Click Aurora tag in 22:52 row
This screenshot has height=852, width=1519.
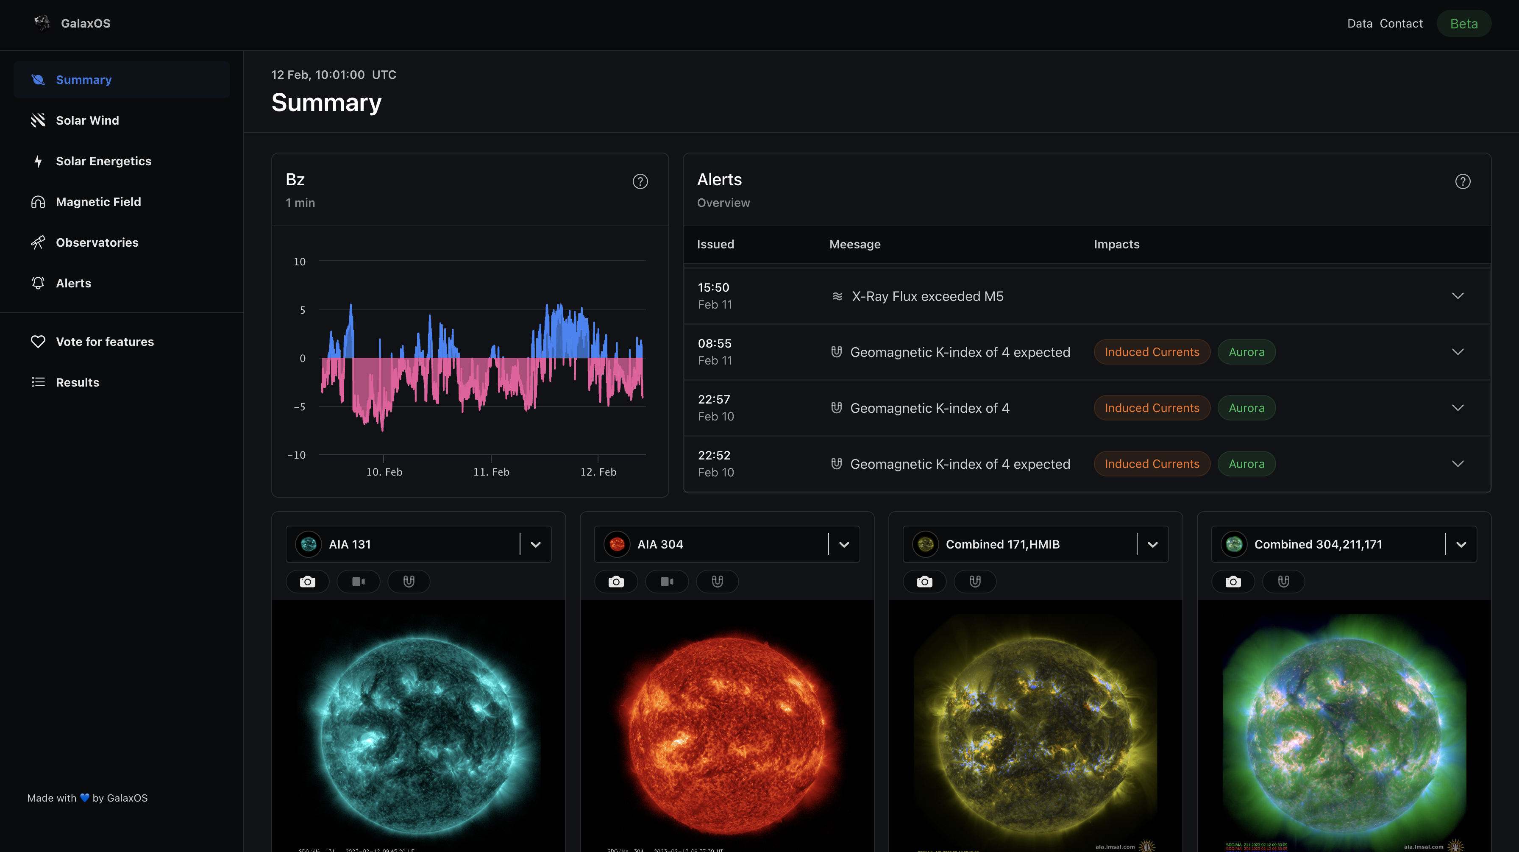tap(1246, 464)
